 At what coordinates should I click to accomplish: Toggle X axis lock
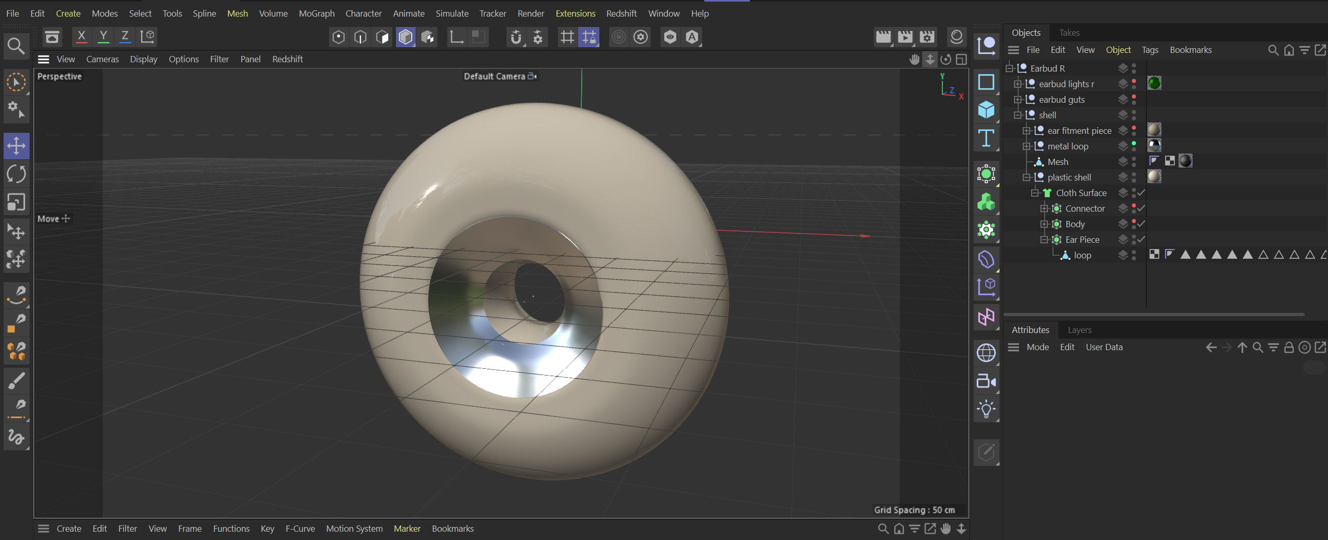(x=81, y=36)
